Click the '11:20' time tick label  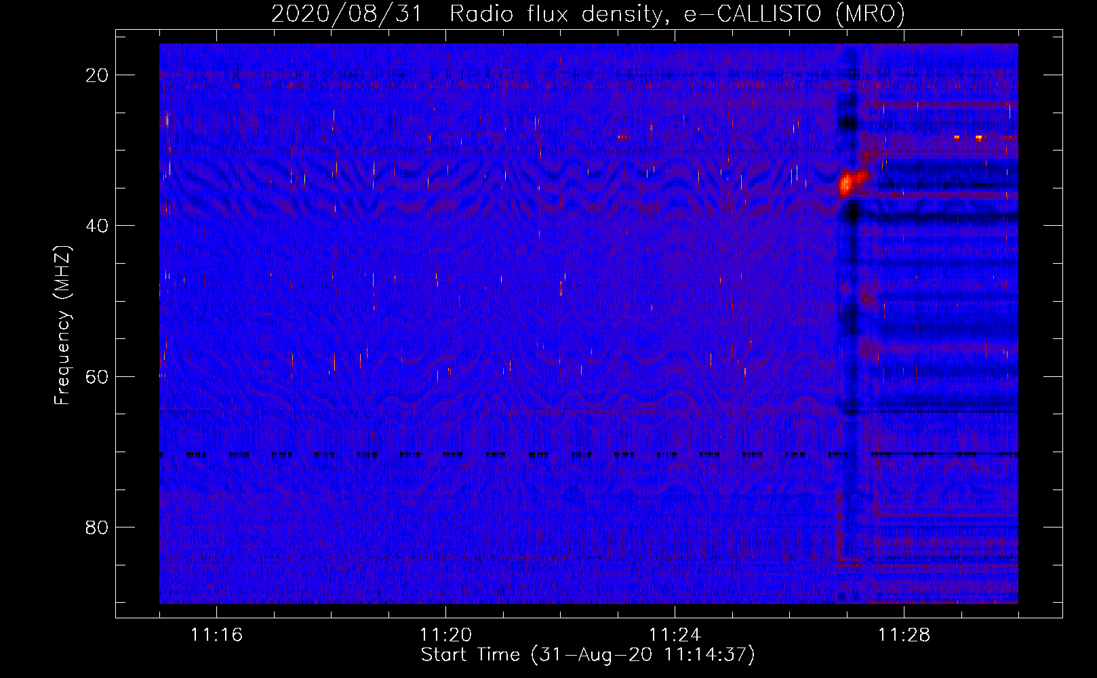pos(445,635)
